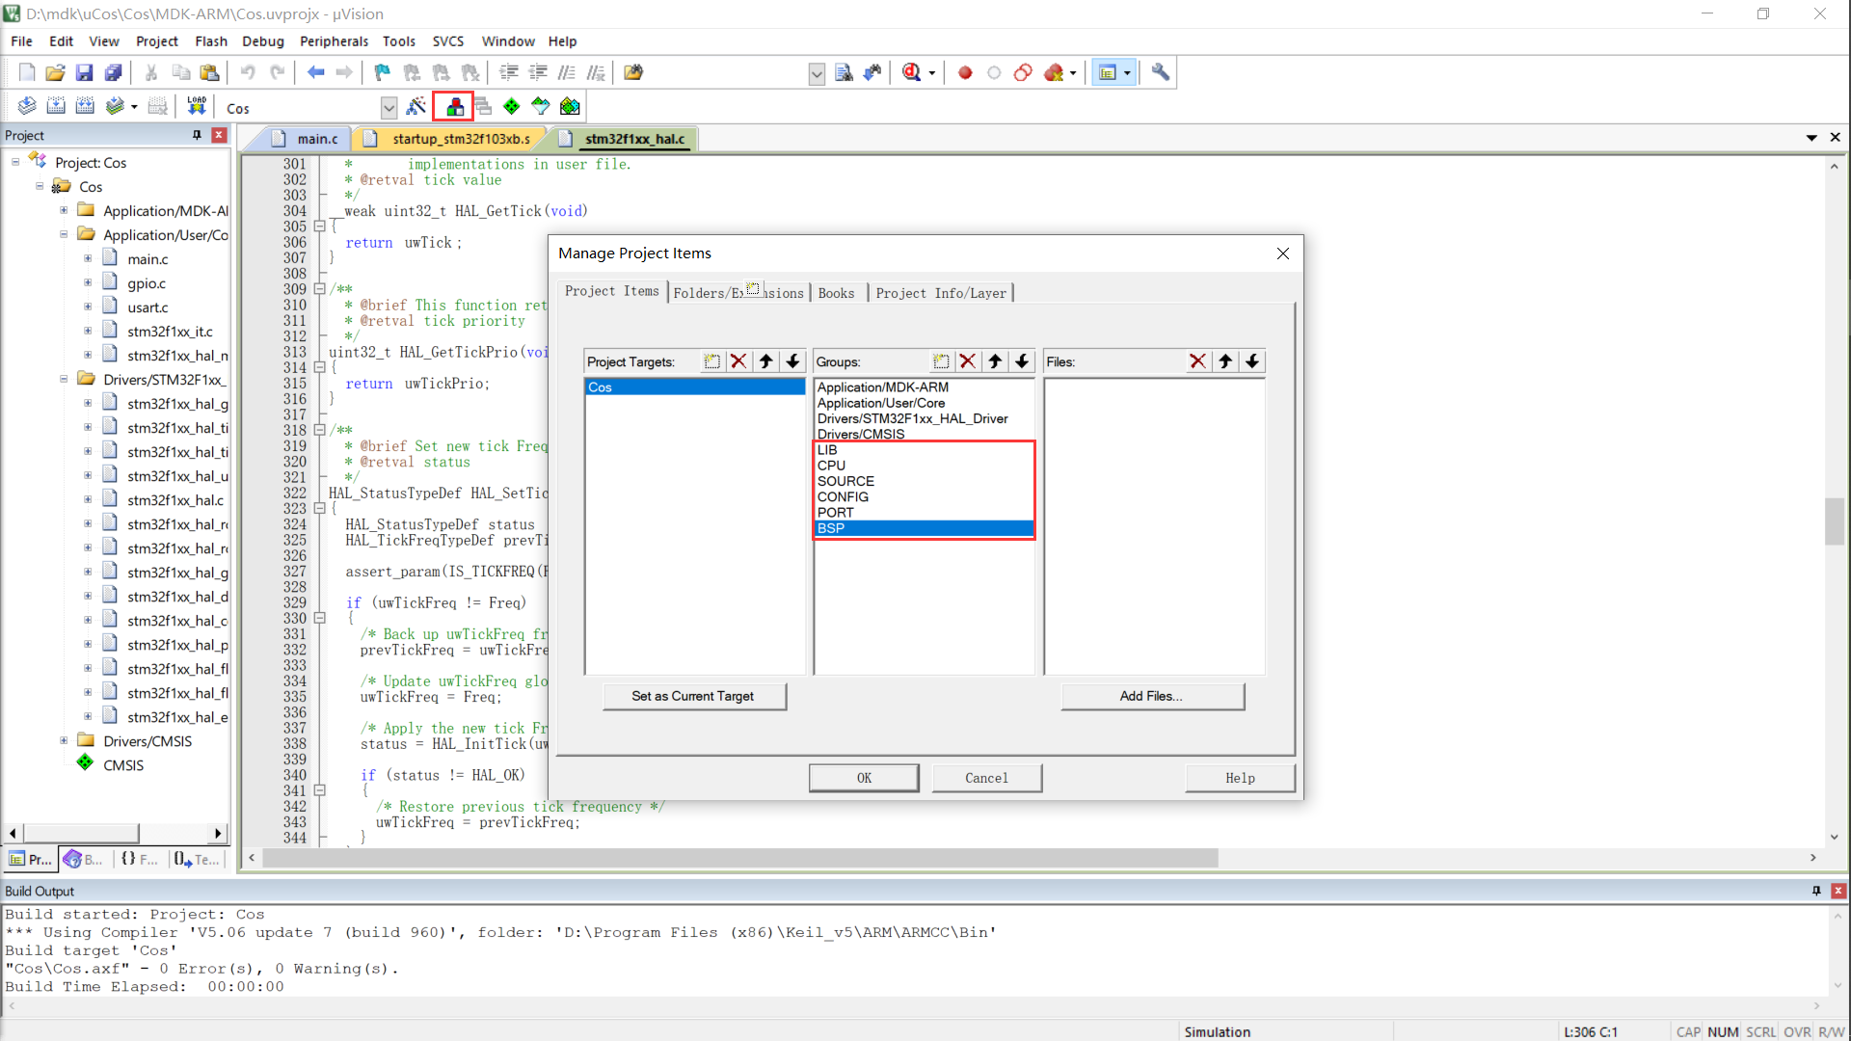
Task: Click the Download LOAD icon
Action: 197,107
